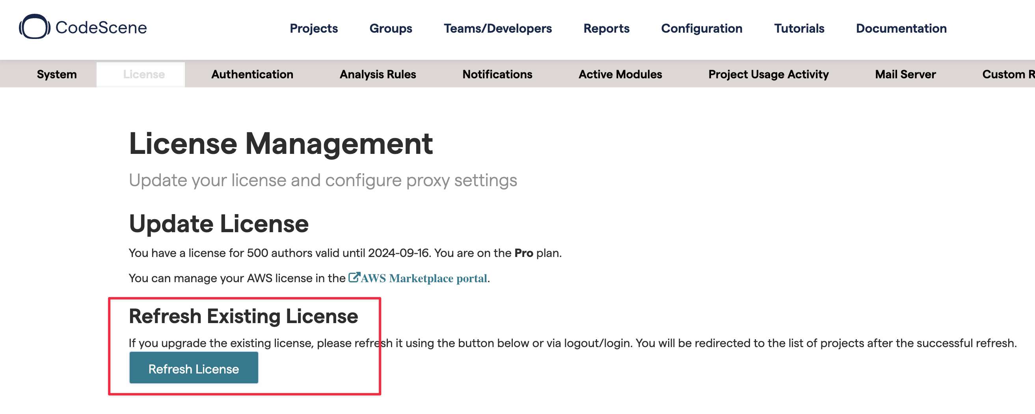Screen dimensions: 1035x414
Task: Select the partially visible Custom tab
Action: [1007, 75]
